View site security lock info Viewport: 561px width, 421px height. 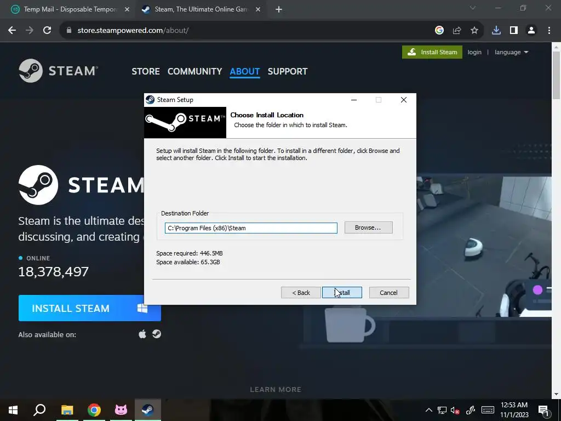click(x=69, y=31)
